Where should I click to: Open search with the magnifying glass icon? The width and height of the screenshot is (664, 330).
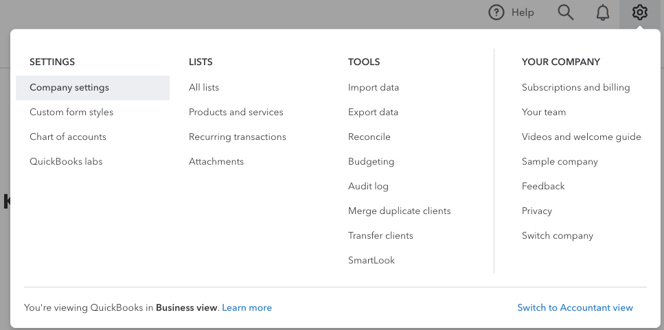pos(565,12)
